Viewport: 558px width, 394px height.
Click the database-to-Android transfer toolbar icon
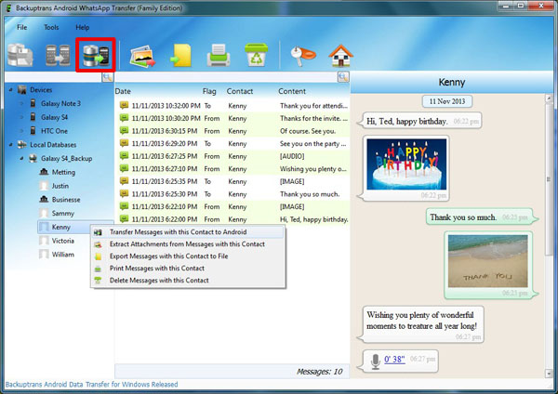click(96, 56)
